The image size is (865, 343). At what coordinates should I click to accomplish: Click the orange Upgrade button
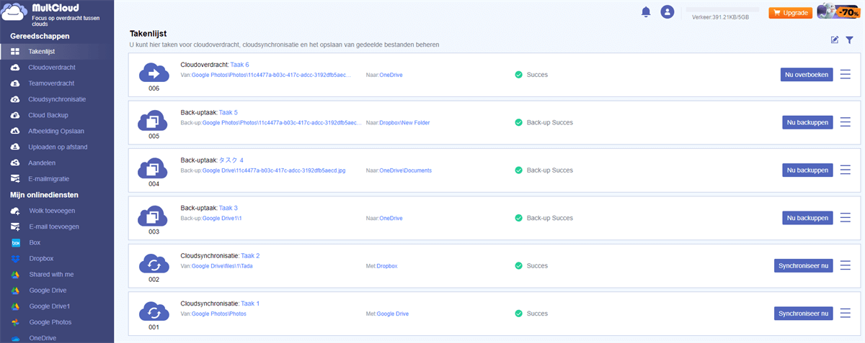tap(791, 13)
